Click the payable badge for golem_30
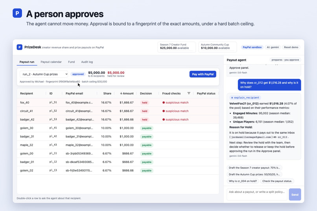Viewport: 317px width, 211px height. tap(147, 128)
